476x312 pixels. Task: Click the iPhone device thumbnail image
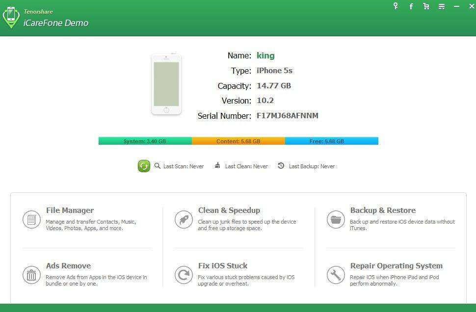tap(166, 84)
